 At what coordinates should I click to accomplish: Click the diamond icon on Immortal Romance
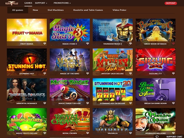45,103
